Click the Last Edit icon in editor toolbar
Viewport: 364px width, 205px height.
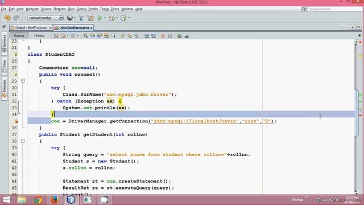point(56,36)
